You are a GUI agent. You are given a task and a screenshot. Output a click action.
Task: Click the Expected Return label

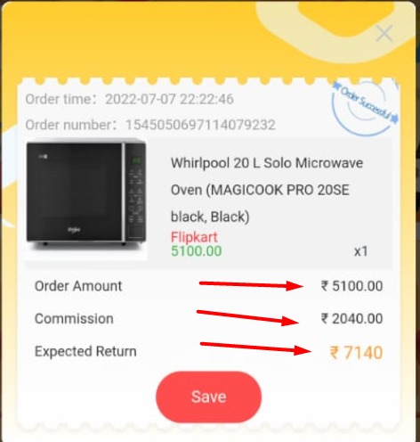coord(85,351)
